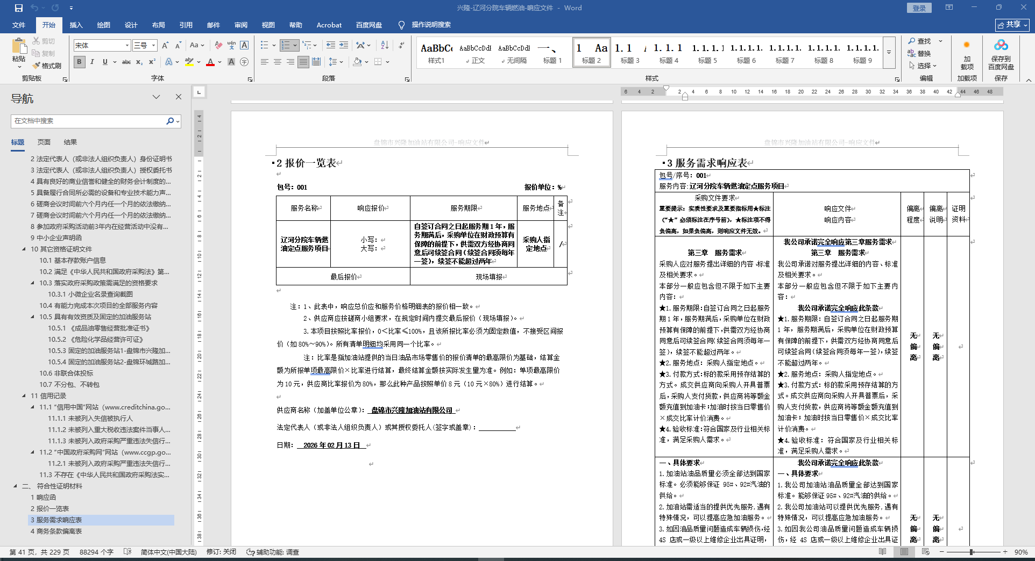Image resolution: width=1035 pixels, height=561 pixels.
Task: Open the 结果 tab in navigation pane
Action: (x=70, y=142)
